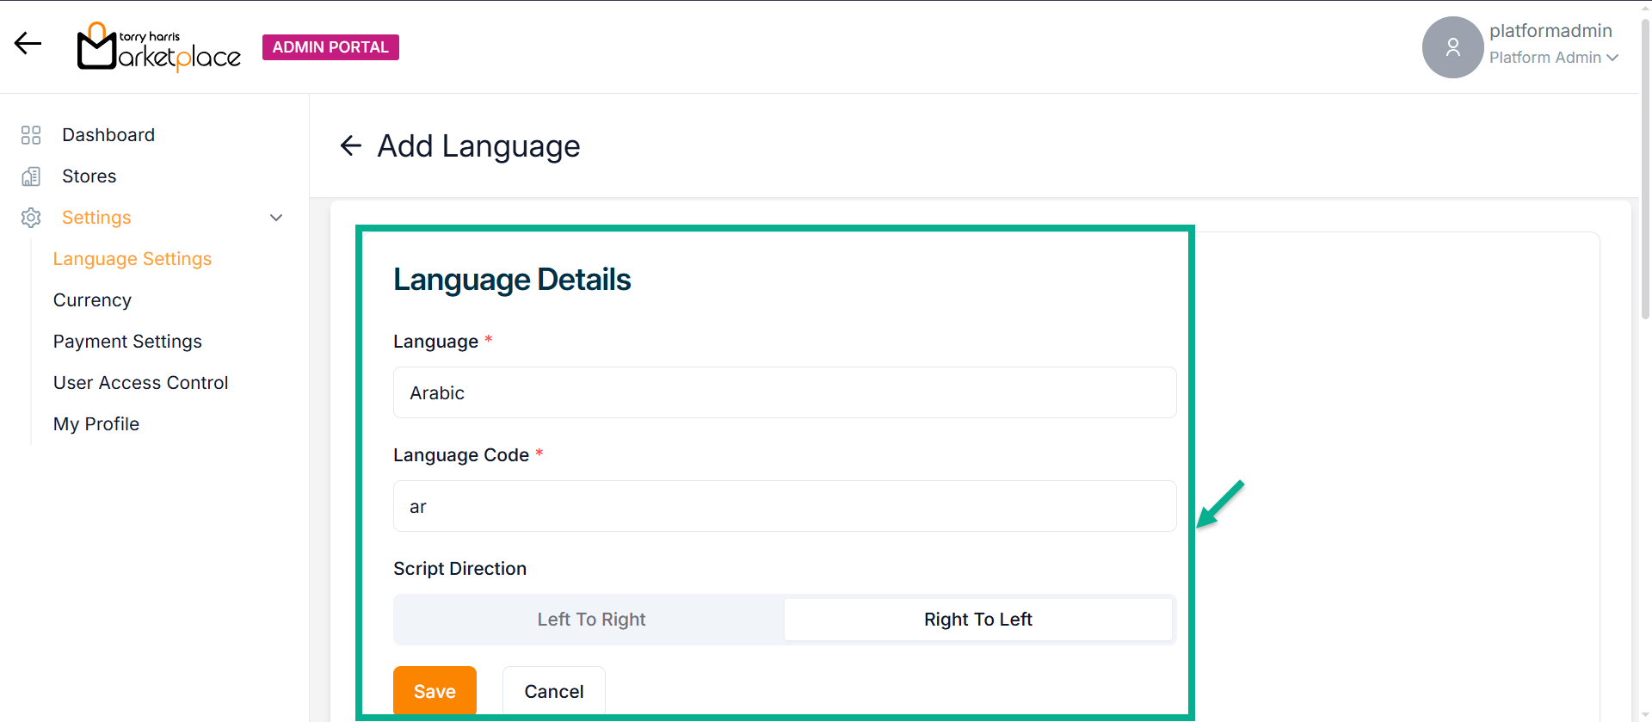The width and height of the screenshot is (1652, 722).
Task: Open Language Settings in sidebar
Action: coord(132,259)
